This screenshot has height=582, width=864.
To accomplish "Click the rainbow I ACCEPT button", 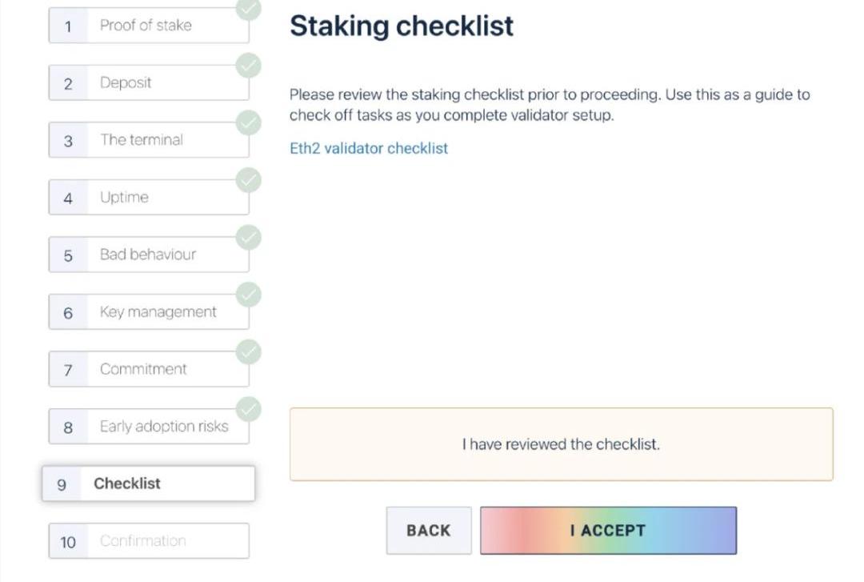I will (x=608, y=530).
